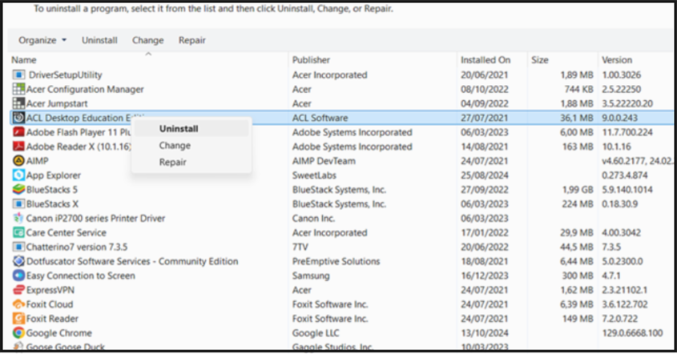677x354 pixels.
Task: Click the PreEmptive Solutions publisher cell
Action: click(x=336, y=261)
